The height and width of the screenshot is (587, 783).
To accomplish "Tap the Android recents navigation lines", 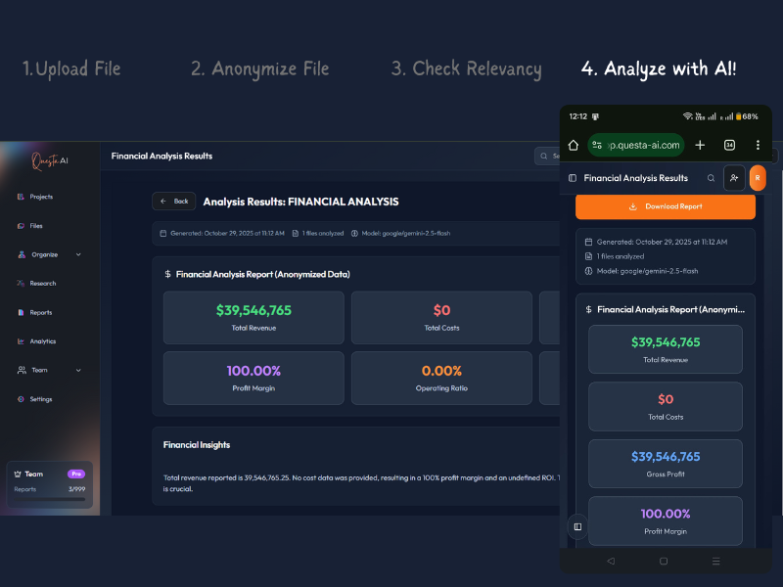I will pos(716,561).
